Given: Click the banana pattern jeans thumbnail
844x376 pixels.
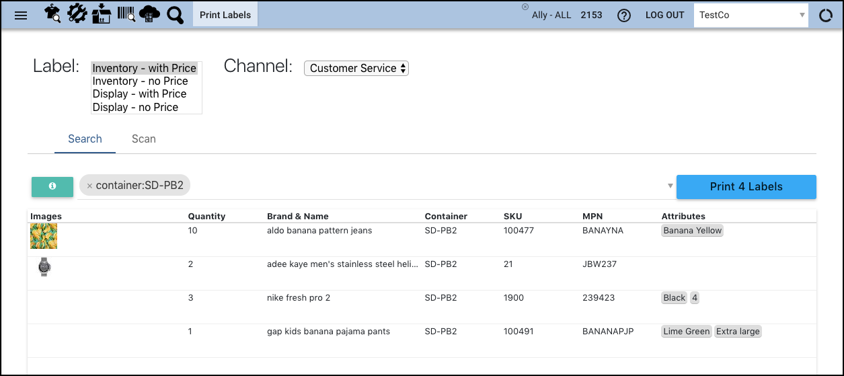Looking at the screenshot, I should tap(44, 236).
